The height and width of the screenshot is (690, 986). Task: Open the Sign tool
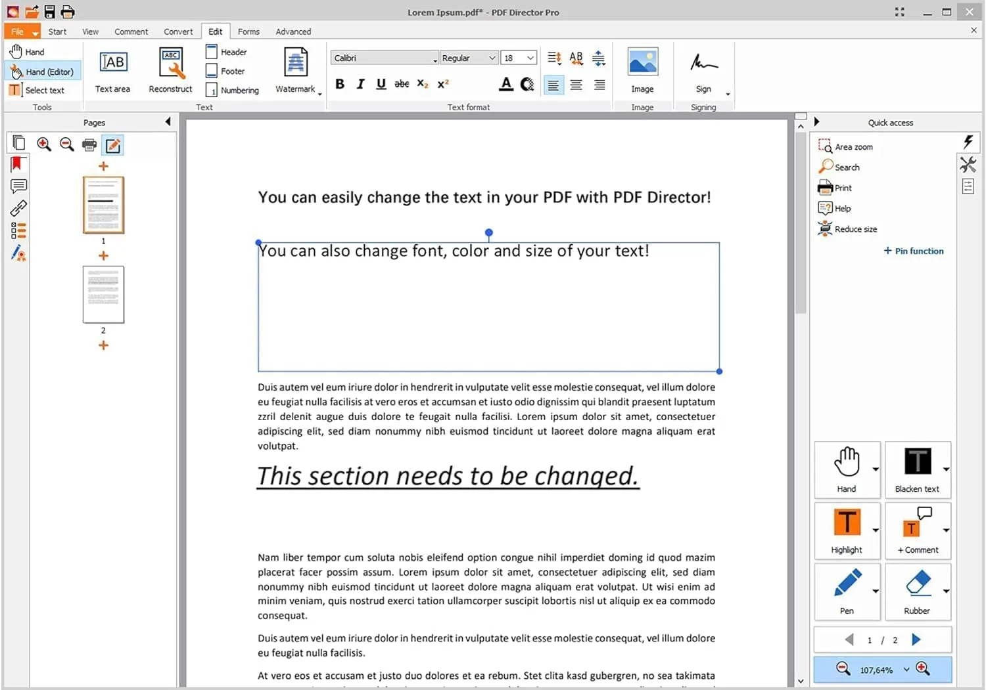pyautogui.click(x=703, y=69)
